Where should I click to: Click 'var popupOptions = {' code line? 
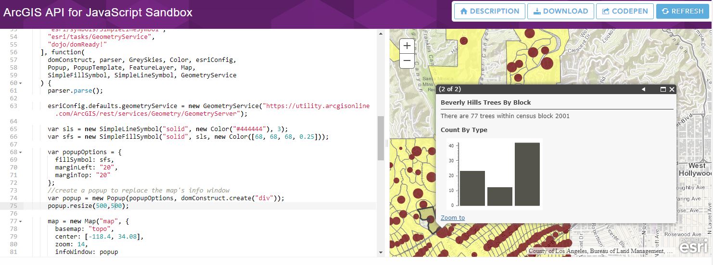85,152
